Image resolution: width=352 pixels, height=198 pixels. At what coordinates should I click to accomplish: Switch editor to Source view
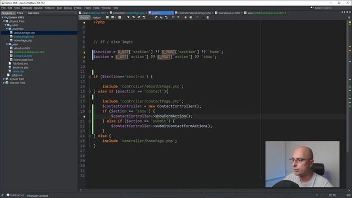pos(84,18)
